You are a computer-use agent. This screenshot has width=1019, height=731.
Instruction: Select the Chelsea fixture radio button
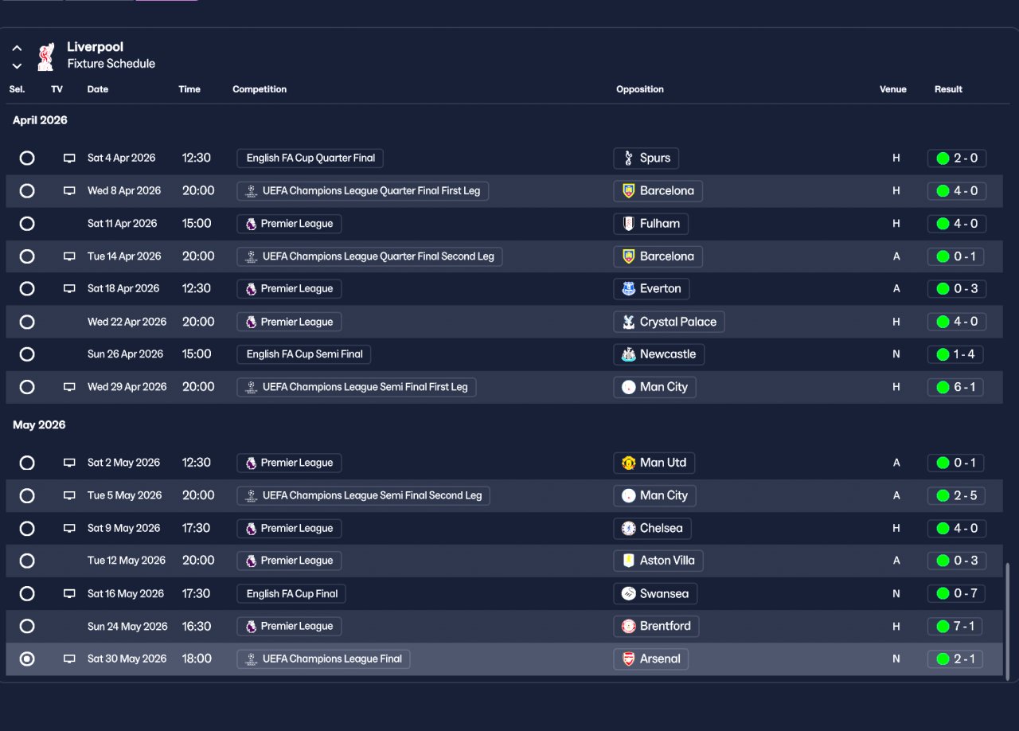coord(27,528)
